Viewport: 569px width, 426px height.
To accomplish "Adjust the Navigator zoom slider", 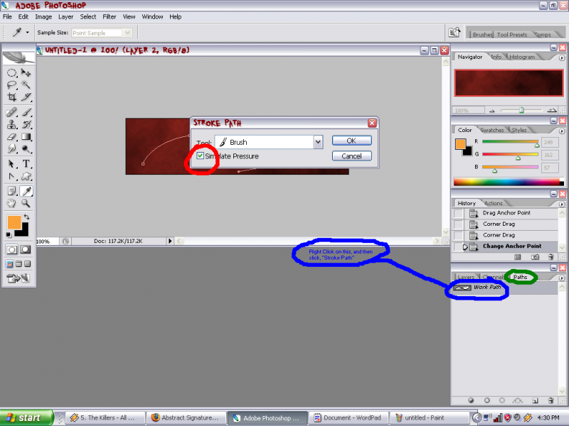I will click(521, 110).
